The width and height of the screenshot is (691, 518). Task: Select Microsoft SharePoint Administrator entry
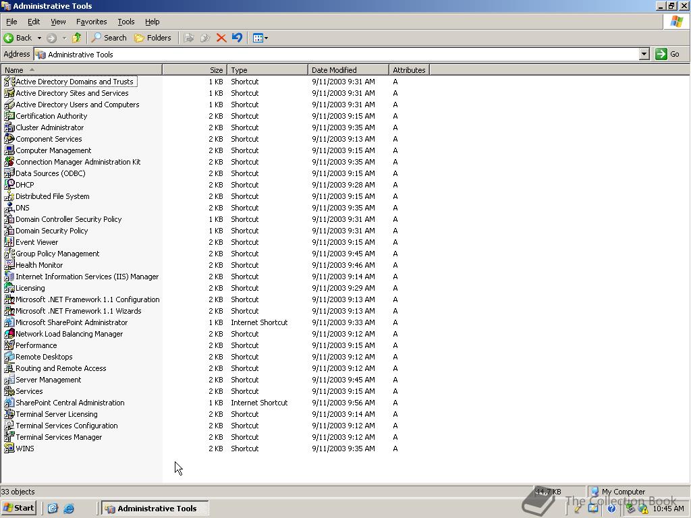tap(66, 322)
